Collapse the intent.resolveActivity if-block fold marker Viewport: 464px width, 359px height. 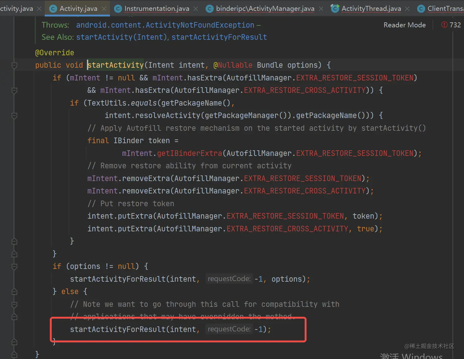[x=14, y=116]
